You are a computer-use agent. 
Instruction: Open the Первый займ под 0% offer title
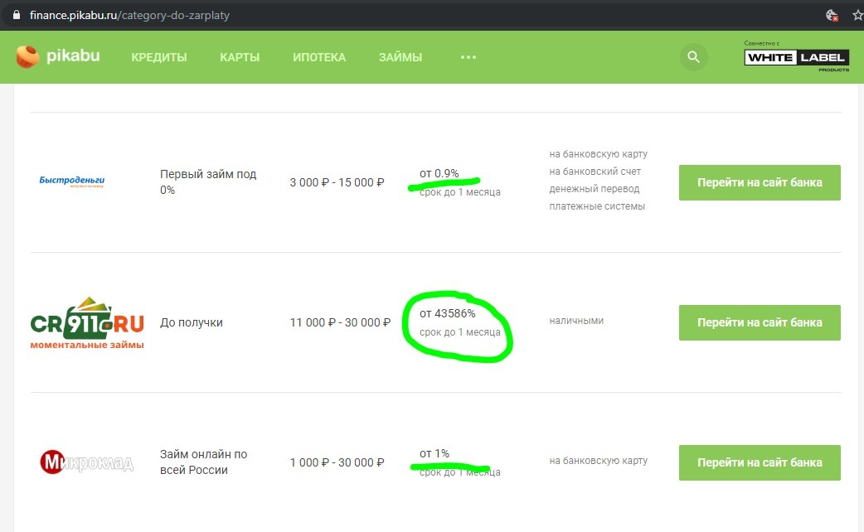coord(208,182)
